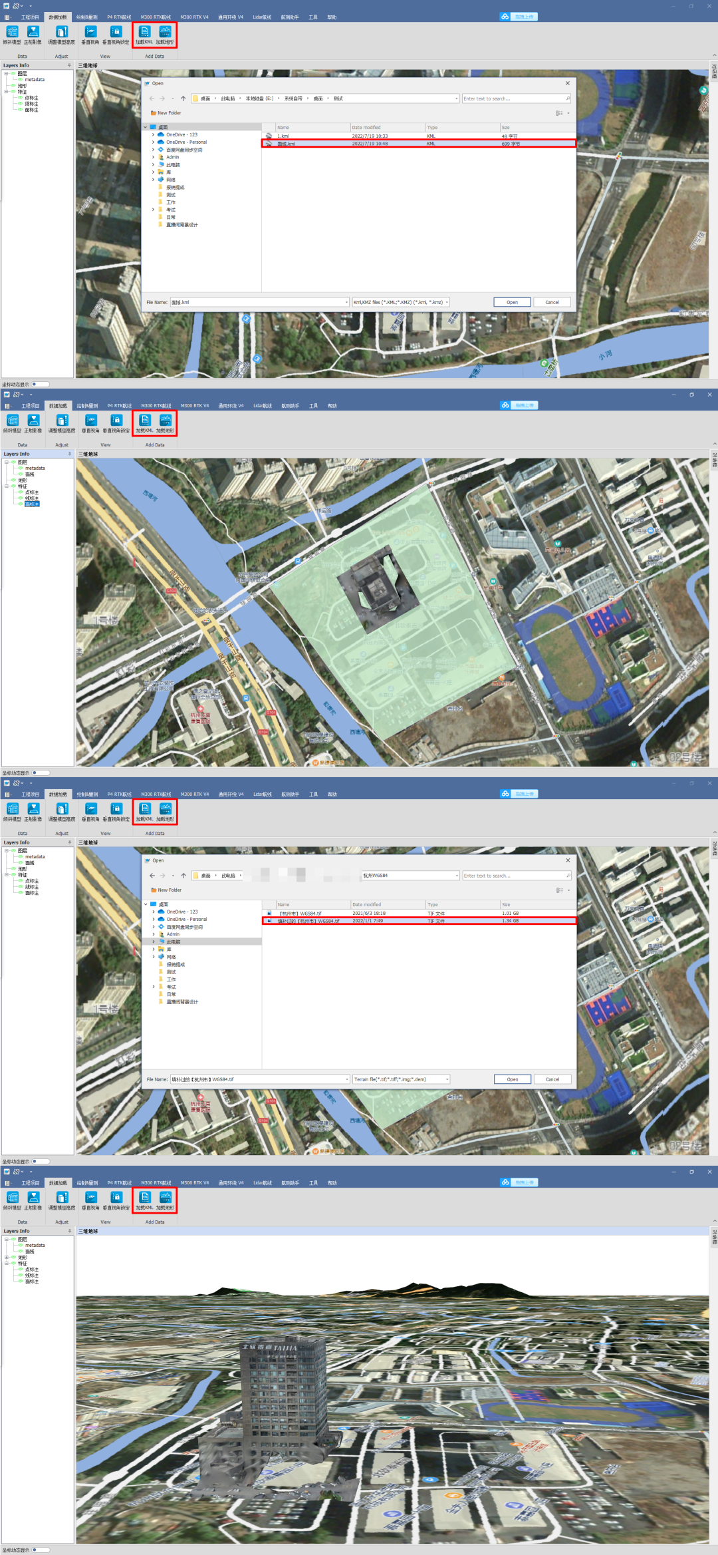Image resolution: width=718 pixels, height=1555 pixels.
Task: Click 垂直视角锁定 icon in the 3D-terrain window
Action: (116, 1198)
